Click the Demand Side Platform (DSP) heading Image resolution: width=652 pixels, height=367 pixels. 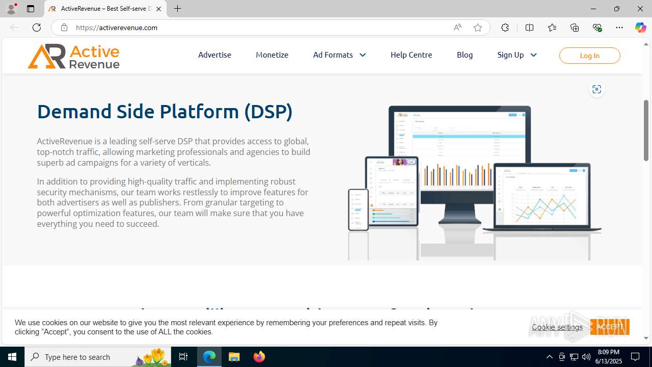[x=165, y=111]
